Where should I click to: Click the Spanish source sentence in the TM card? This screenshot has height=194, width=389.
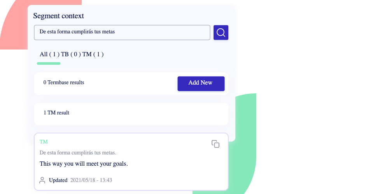(78, 152)
